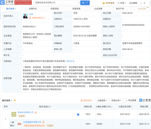Click the 导出数据 export button
The image size is (151, 129).
click(130, 100)
